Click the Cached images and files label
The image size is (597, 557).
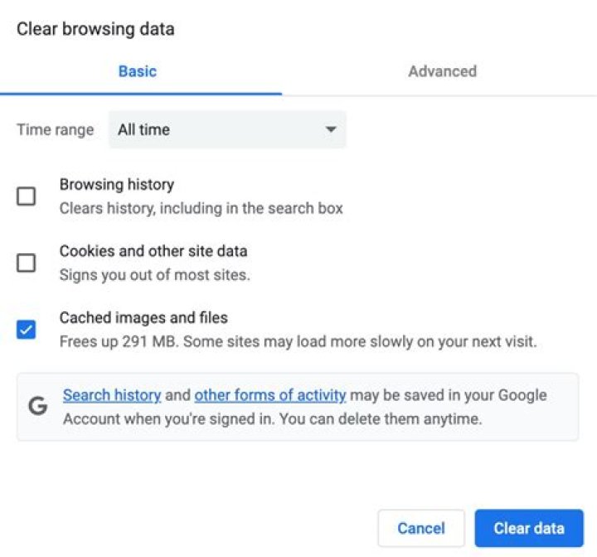pos(143,317)
